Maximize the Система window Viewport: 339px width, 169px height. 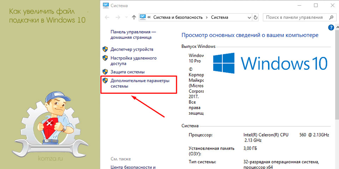point(316,5)
